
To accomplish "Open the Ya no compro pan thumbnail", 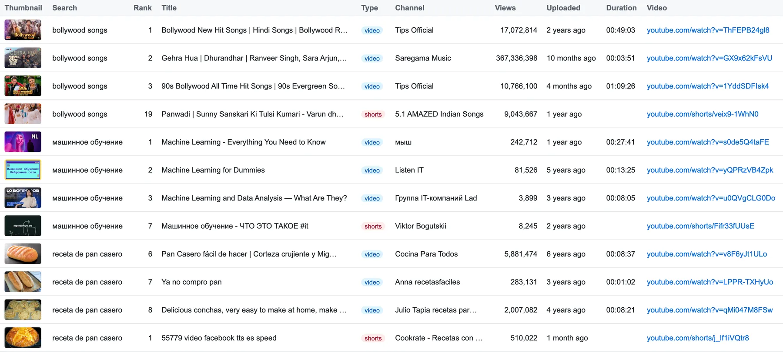I will 23,282.
